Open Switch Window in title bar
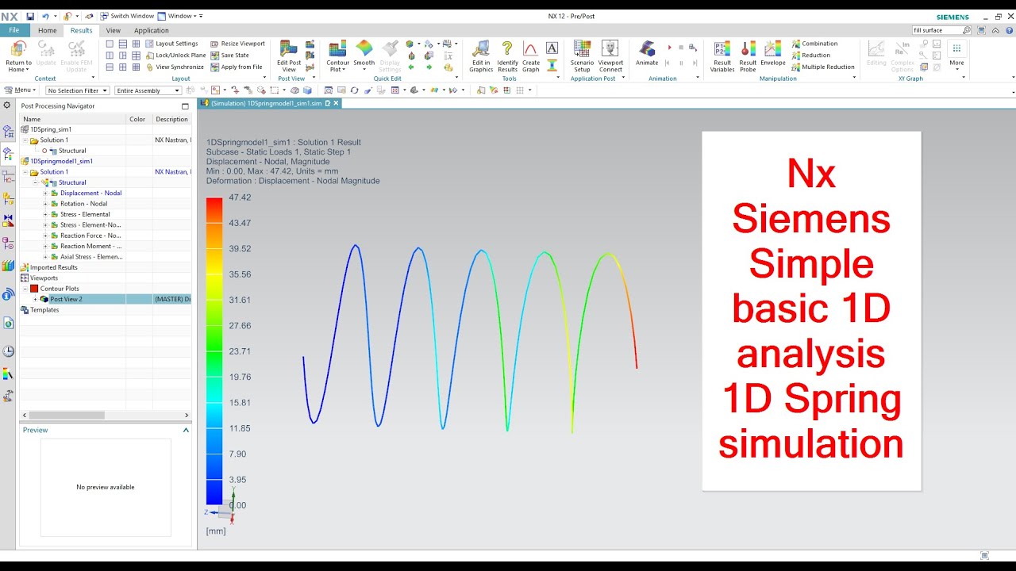The width and height of the screenshot is (1016, 571). point(127,16)
